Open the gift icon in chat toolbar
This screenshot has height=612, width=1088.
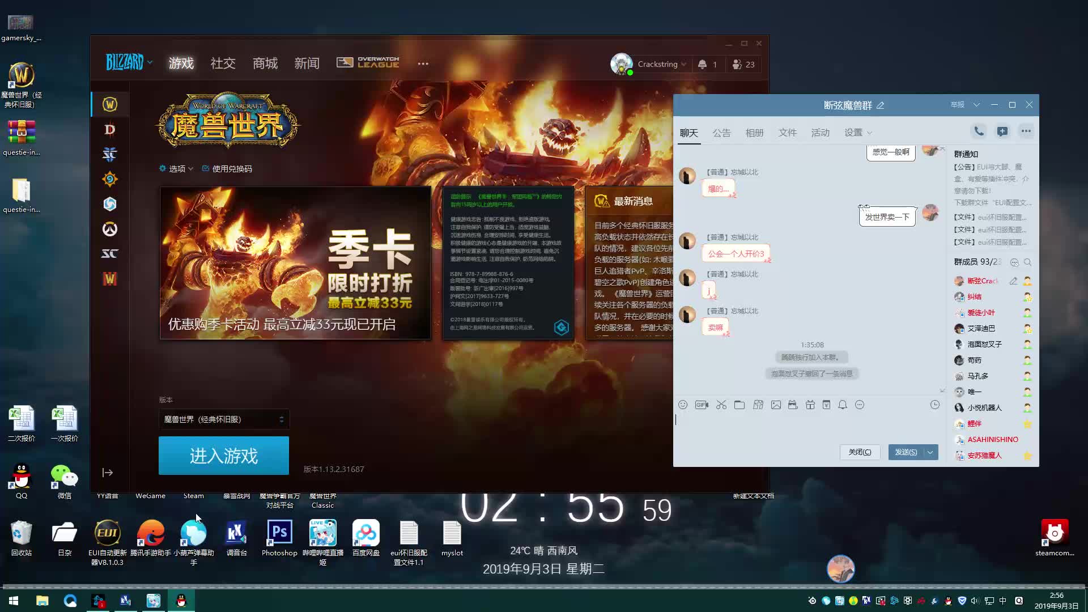click(810, 405)
